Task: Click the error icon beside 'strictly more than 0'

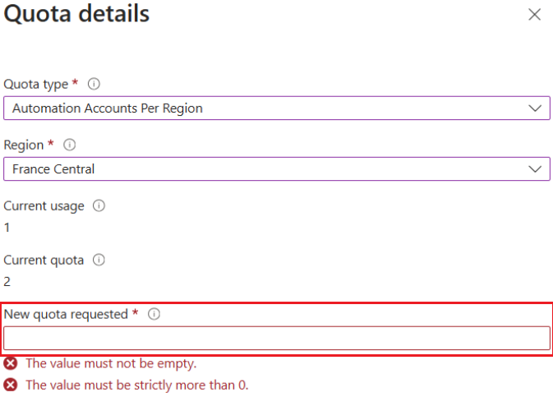Action: point(11,385)
